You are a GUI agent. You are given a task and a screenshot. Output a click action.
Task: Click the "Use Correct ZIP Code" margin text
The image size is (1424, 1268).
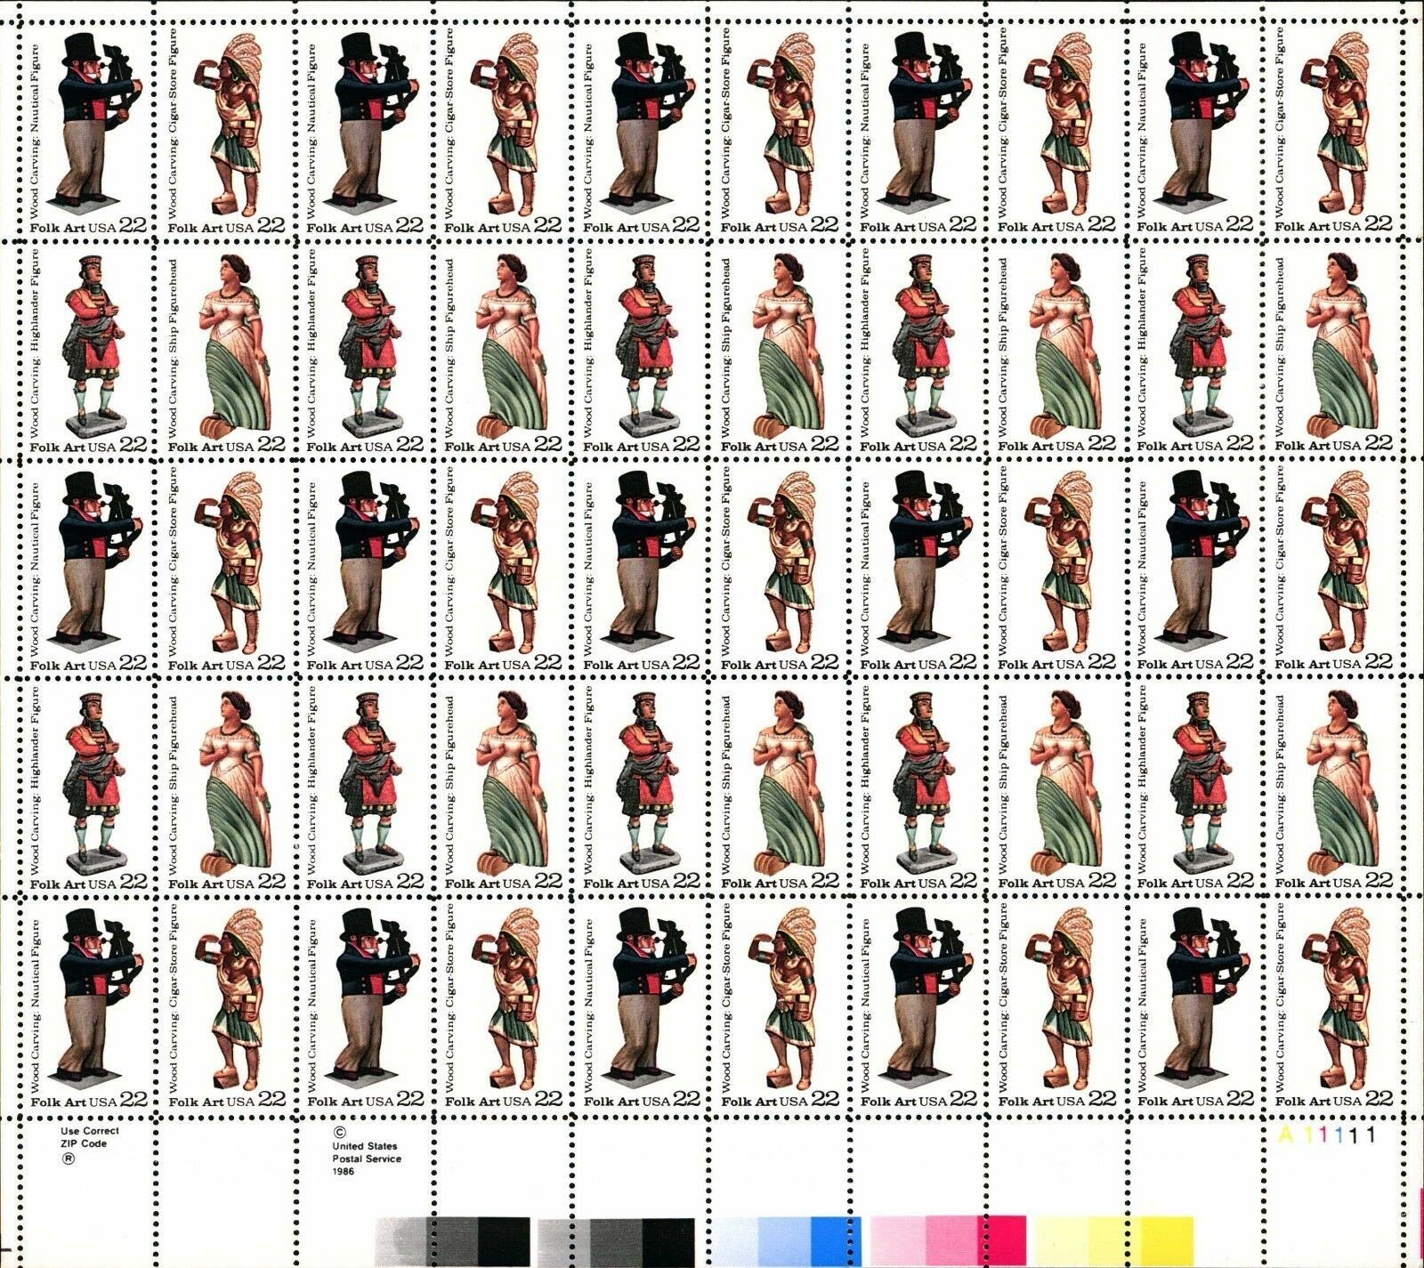point(88,1137)
